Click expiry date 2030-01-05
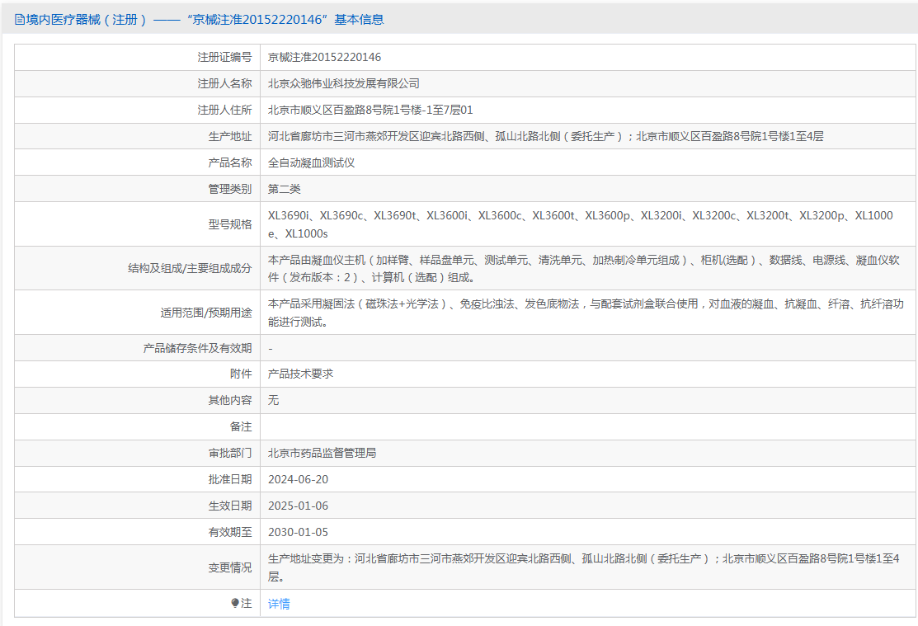This screenshot has height=626, width=918. (298, 532)
